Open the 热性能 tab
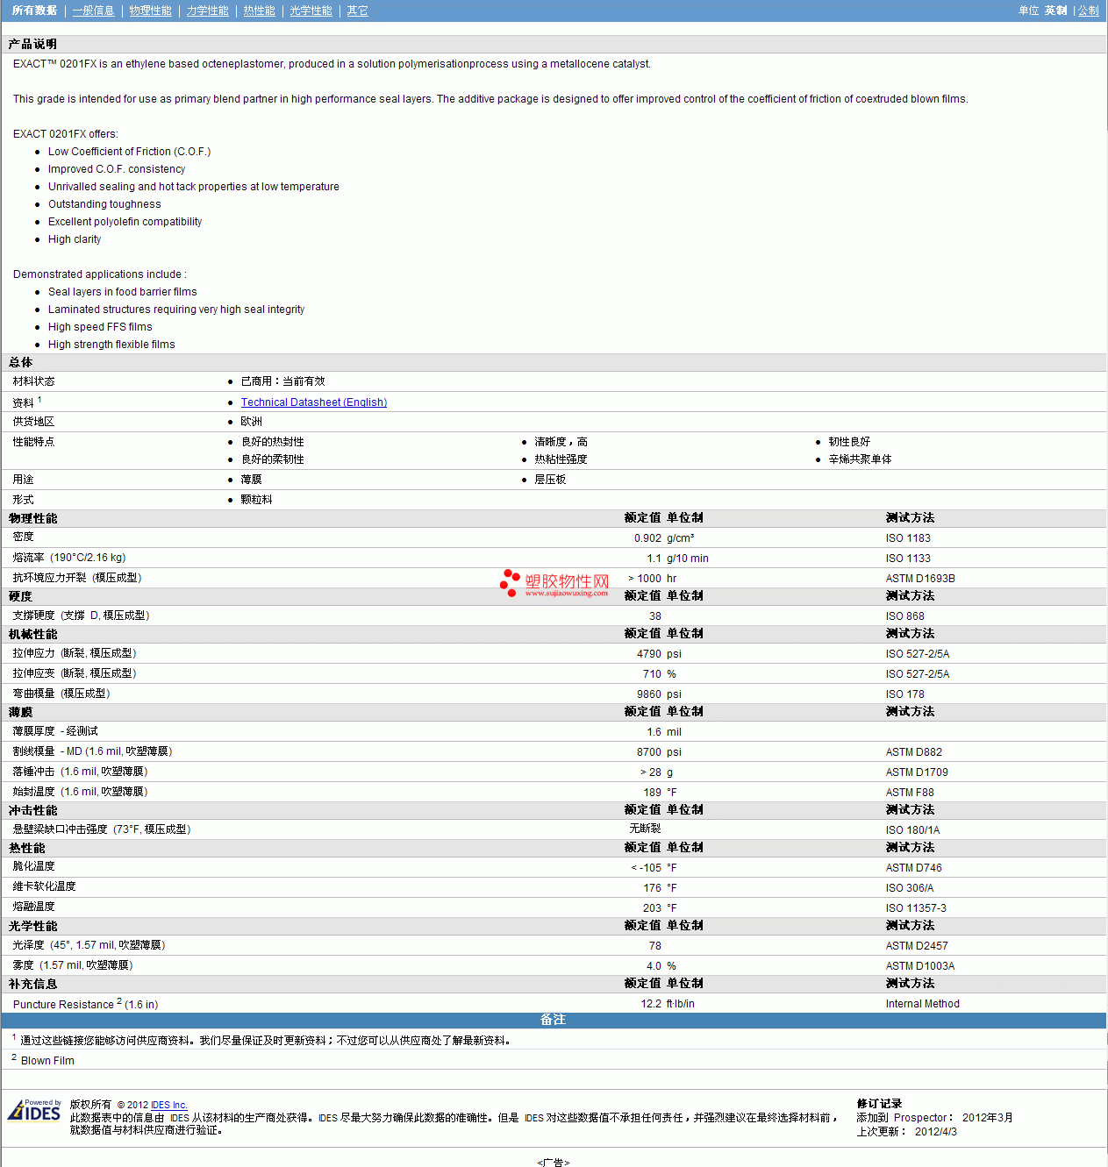Image resolution: width=1108 pixels, height=1167 pixels. tap(260, 11)
